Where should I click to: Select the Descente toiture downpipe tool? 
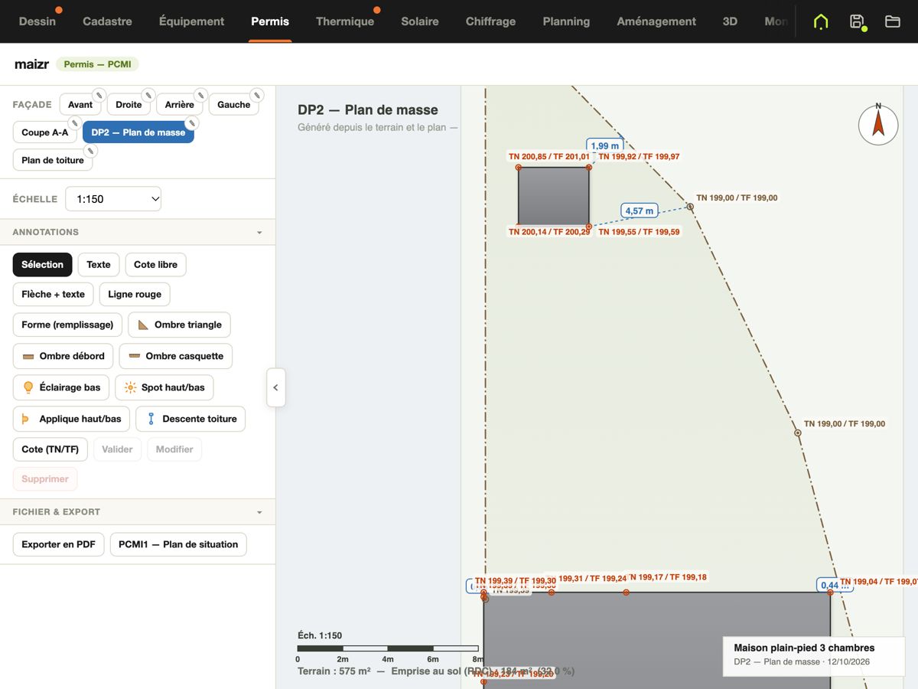point(190,419)
